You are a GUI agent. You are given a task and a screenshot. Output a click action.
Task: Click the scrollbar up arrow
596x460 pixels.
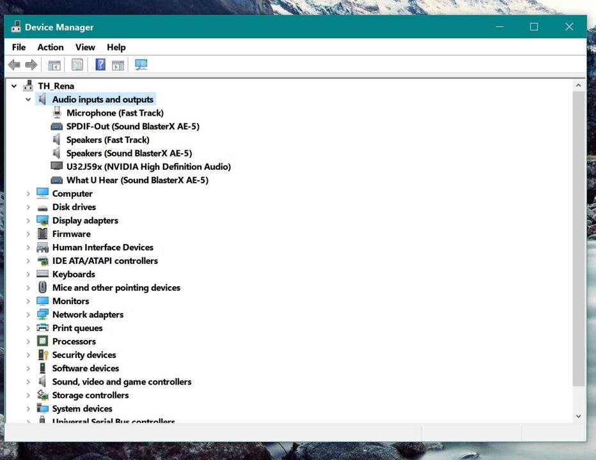pos(578,86)
